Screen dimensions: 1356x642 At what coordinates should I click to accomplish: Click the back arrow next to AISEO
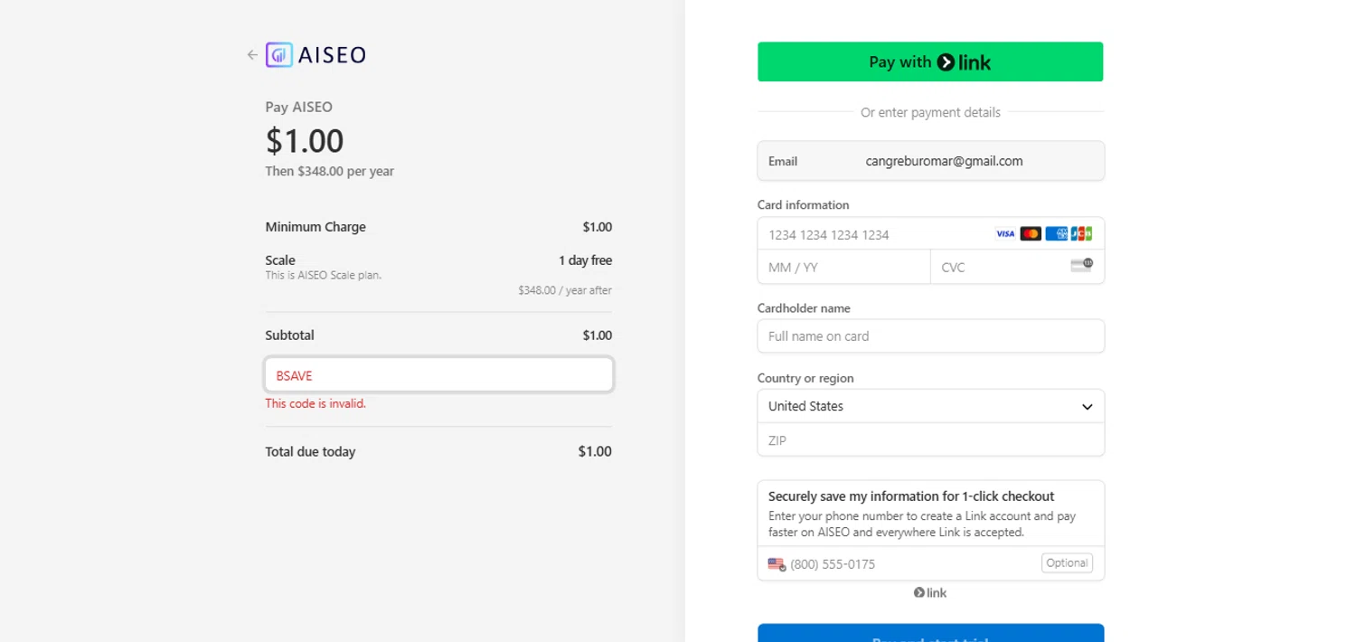point(252,55)
